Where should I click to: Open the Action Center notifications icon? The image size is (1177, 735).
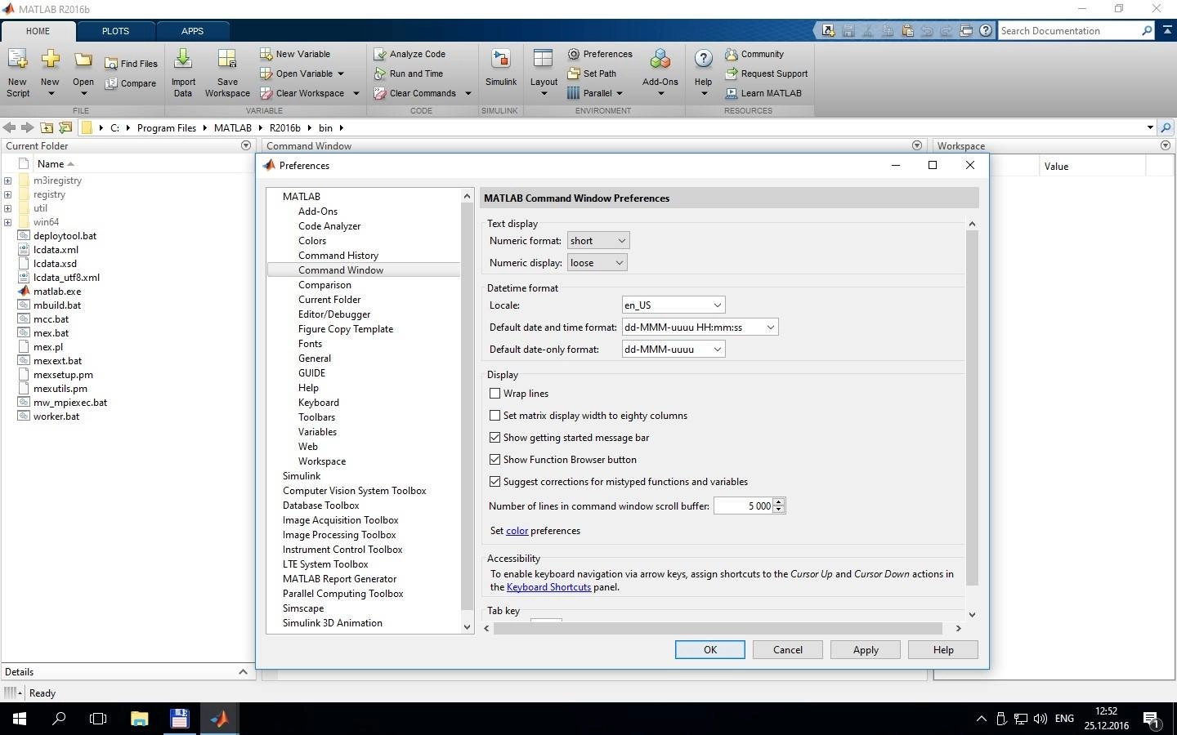(x=1152, y=719)
